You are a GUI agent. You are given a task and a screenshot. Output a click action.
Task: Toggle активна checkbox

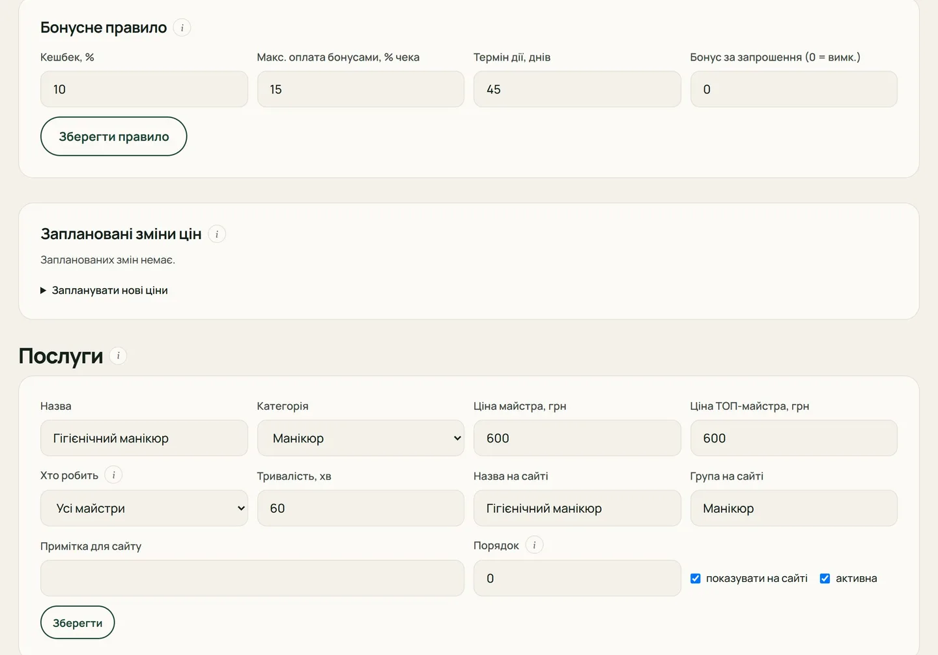825,579
